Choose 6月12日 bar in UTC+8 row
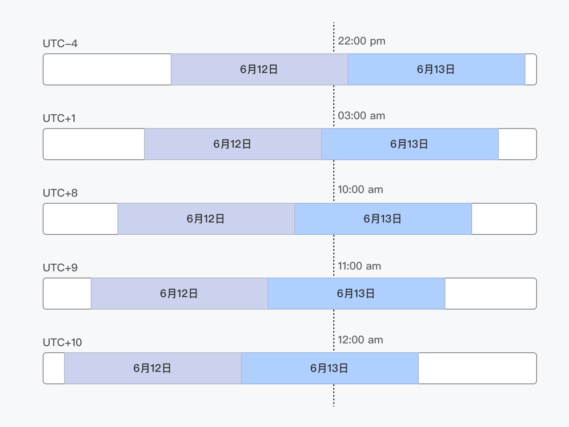This screenshot has height=427, width=569. [206, 219]
